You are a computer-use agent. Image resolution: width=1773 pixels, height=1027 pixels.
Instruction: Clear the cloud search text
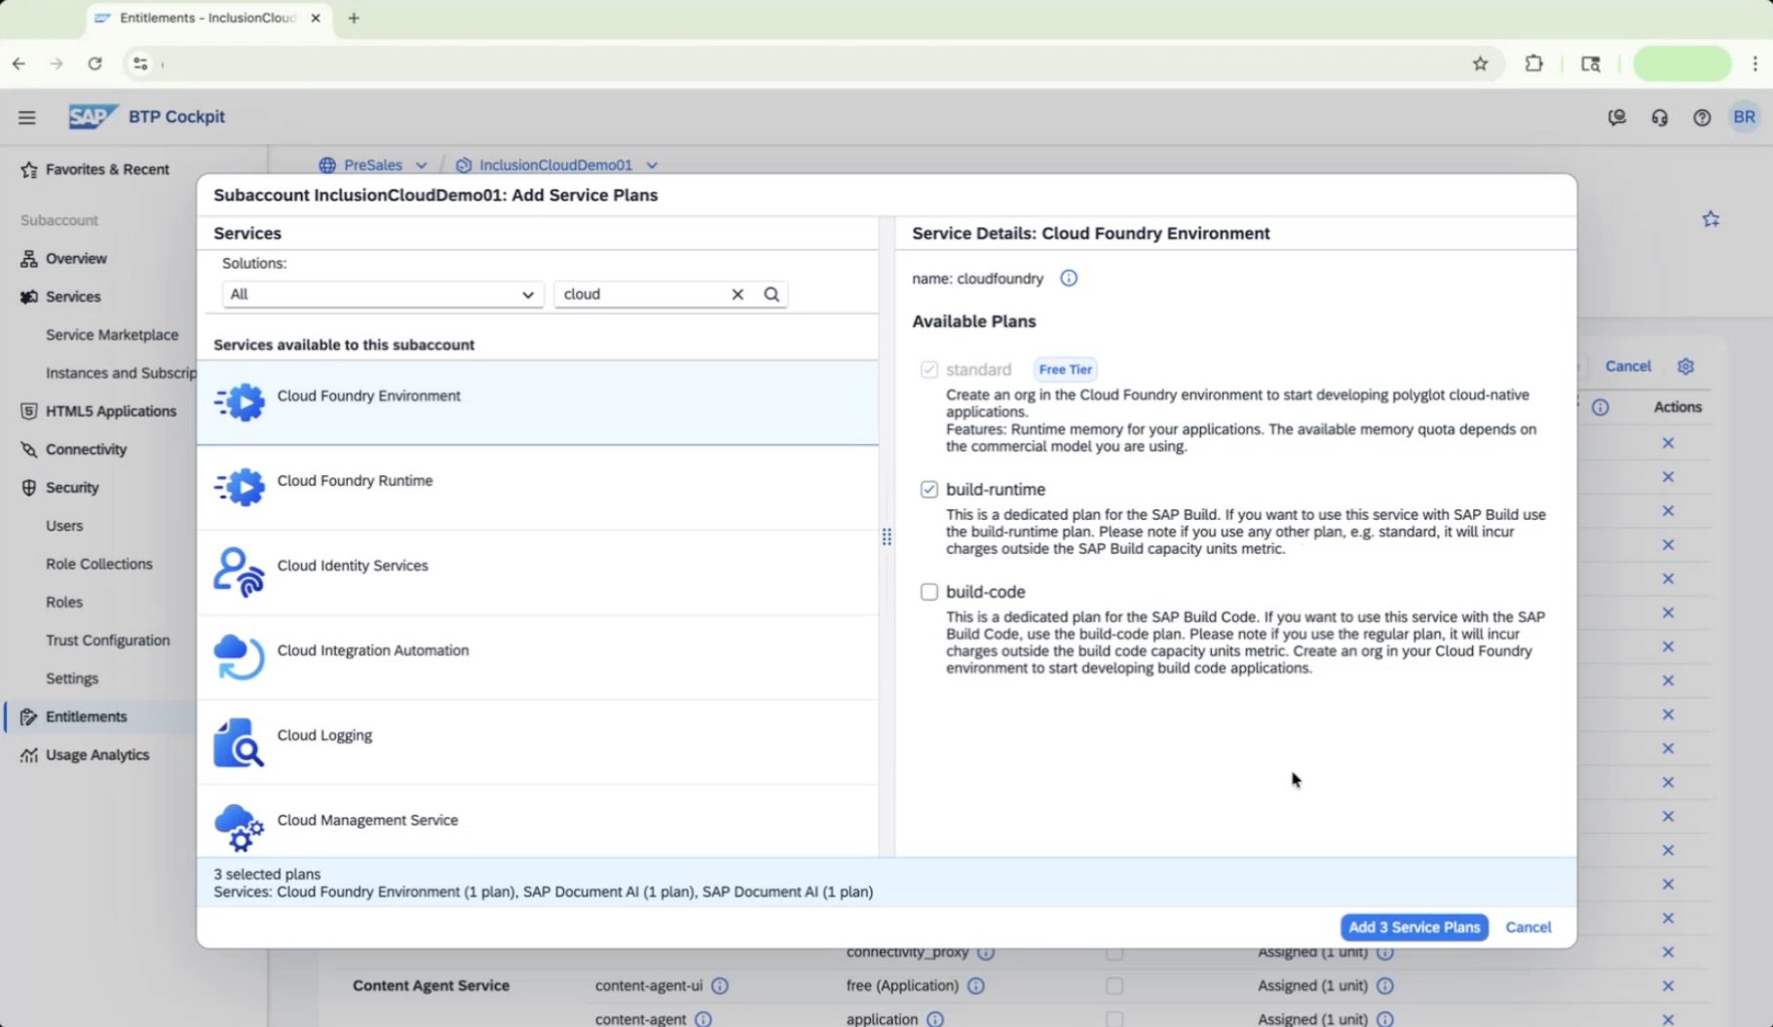(x=737, y=294)
